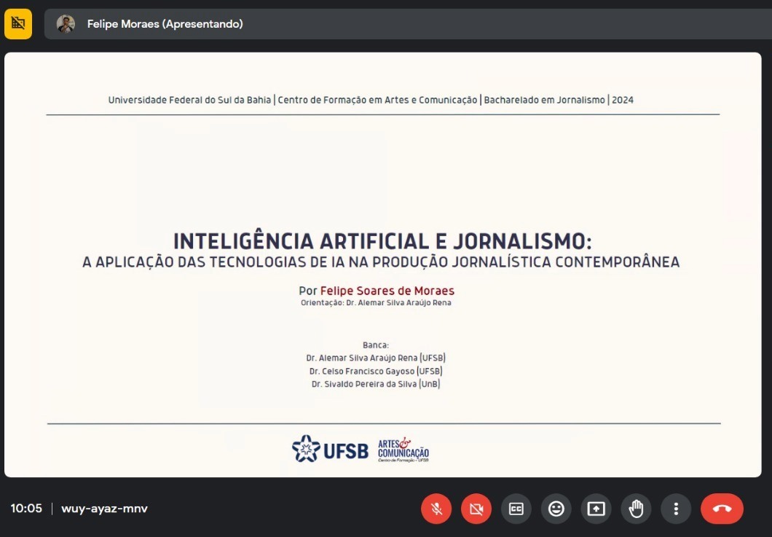This screenshot has width=772, height=537.
Task: Click 'Universidade Federal do Sul da Bahia' header text
Action: pos(189,100)
